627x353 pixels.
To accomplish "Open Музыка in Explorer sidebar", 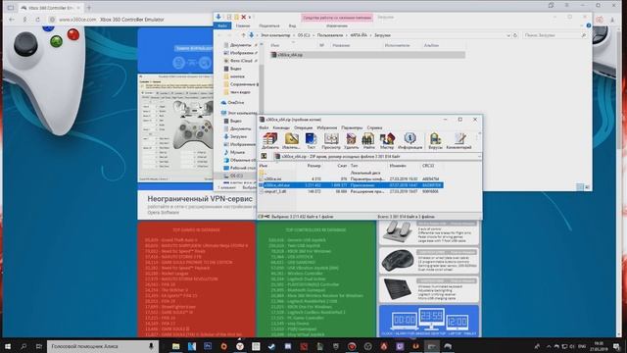I will point(237,153).
